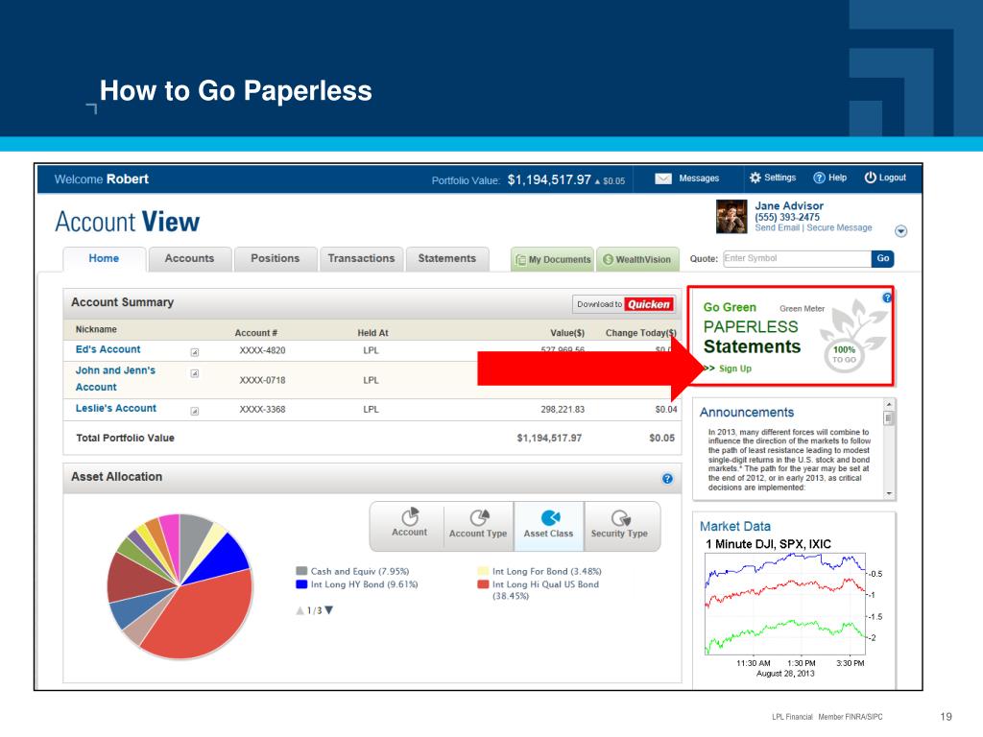Open John and Jenn's Account link
The height and width of the screenshot is (737, 983).
(x=115, y=378)
